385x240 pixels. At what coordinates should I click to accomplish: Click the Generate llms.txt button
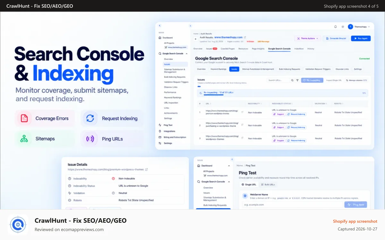336,38
